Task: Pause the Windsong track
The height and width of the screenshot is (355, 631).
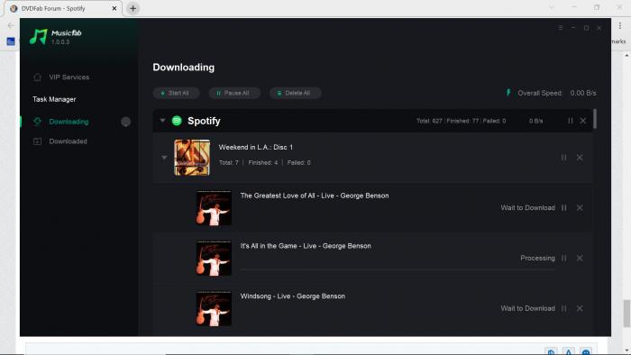Action: tap(563, 308)
